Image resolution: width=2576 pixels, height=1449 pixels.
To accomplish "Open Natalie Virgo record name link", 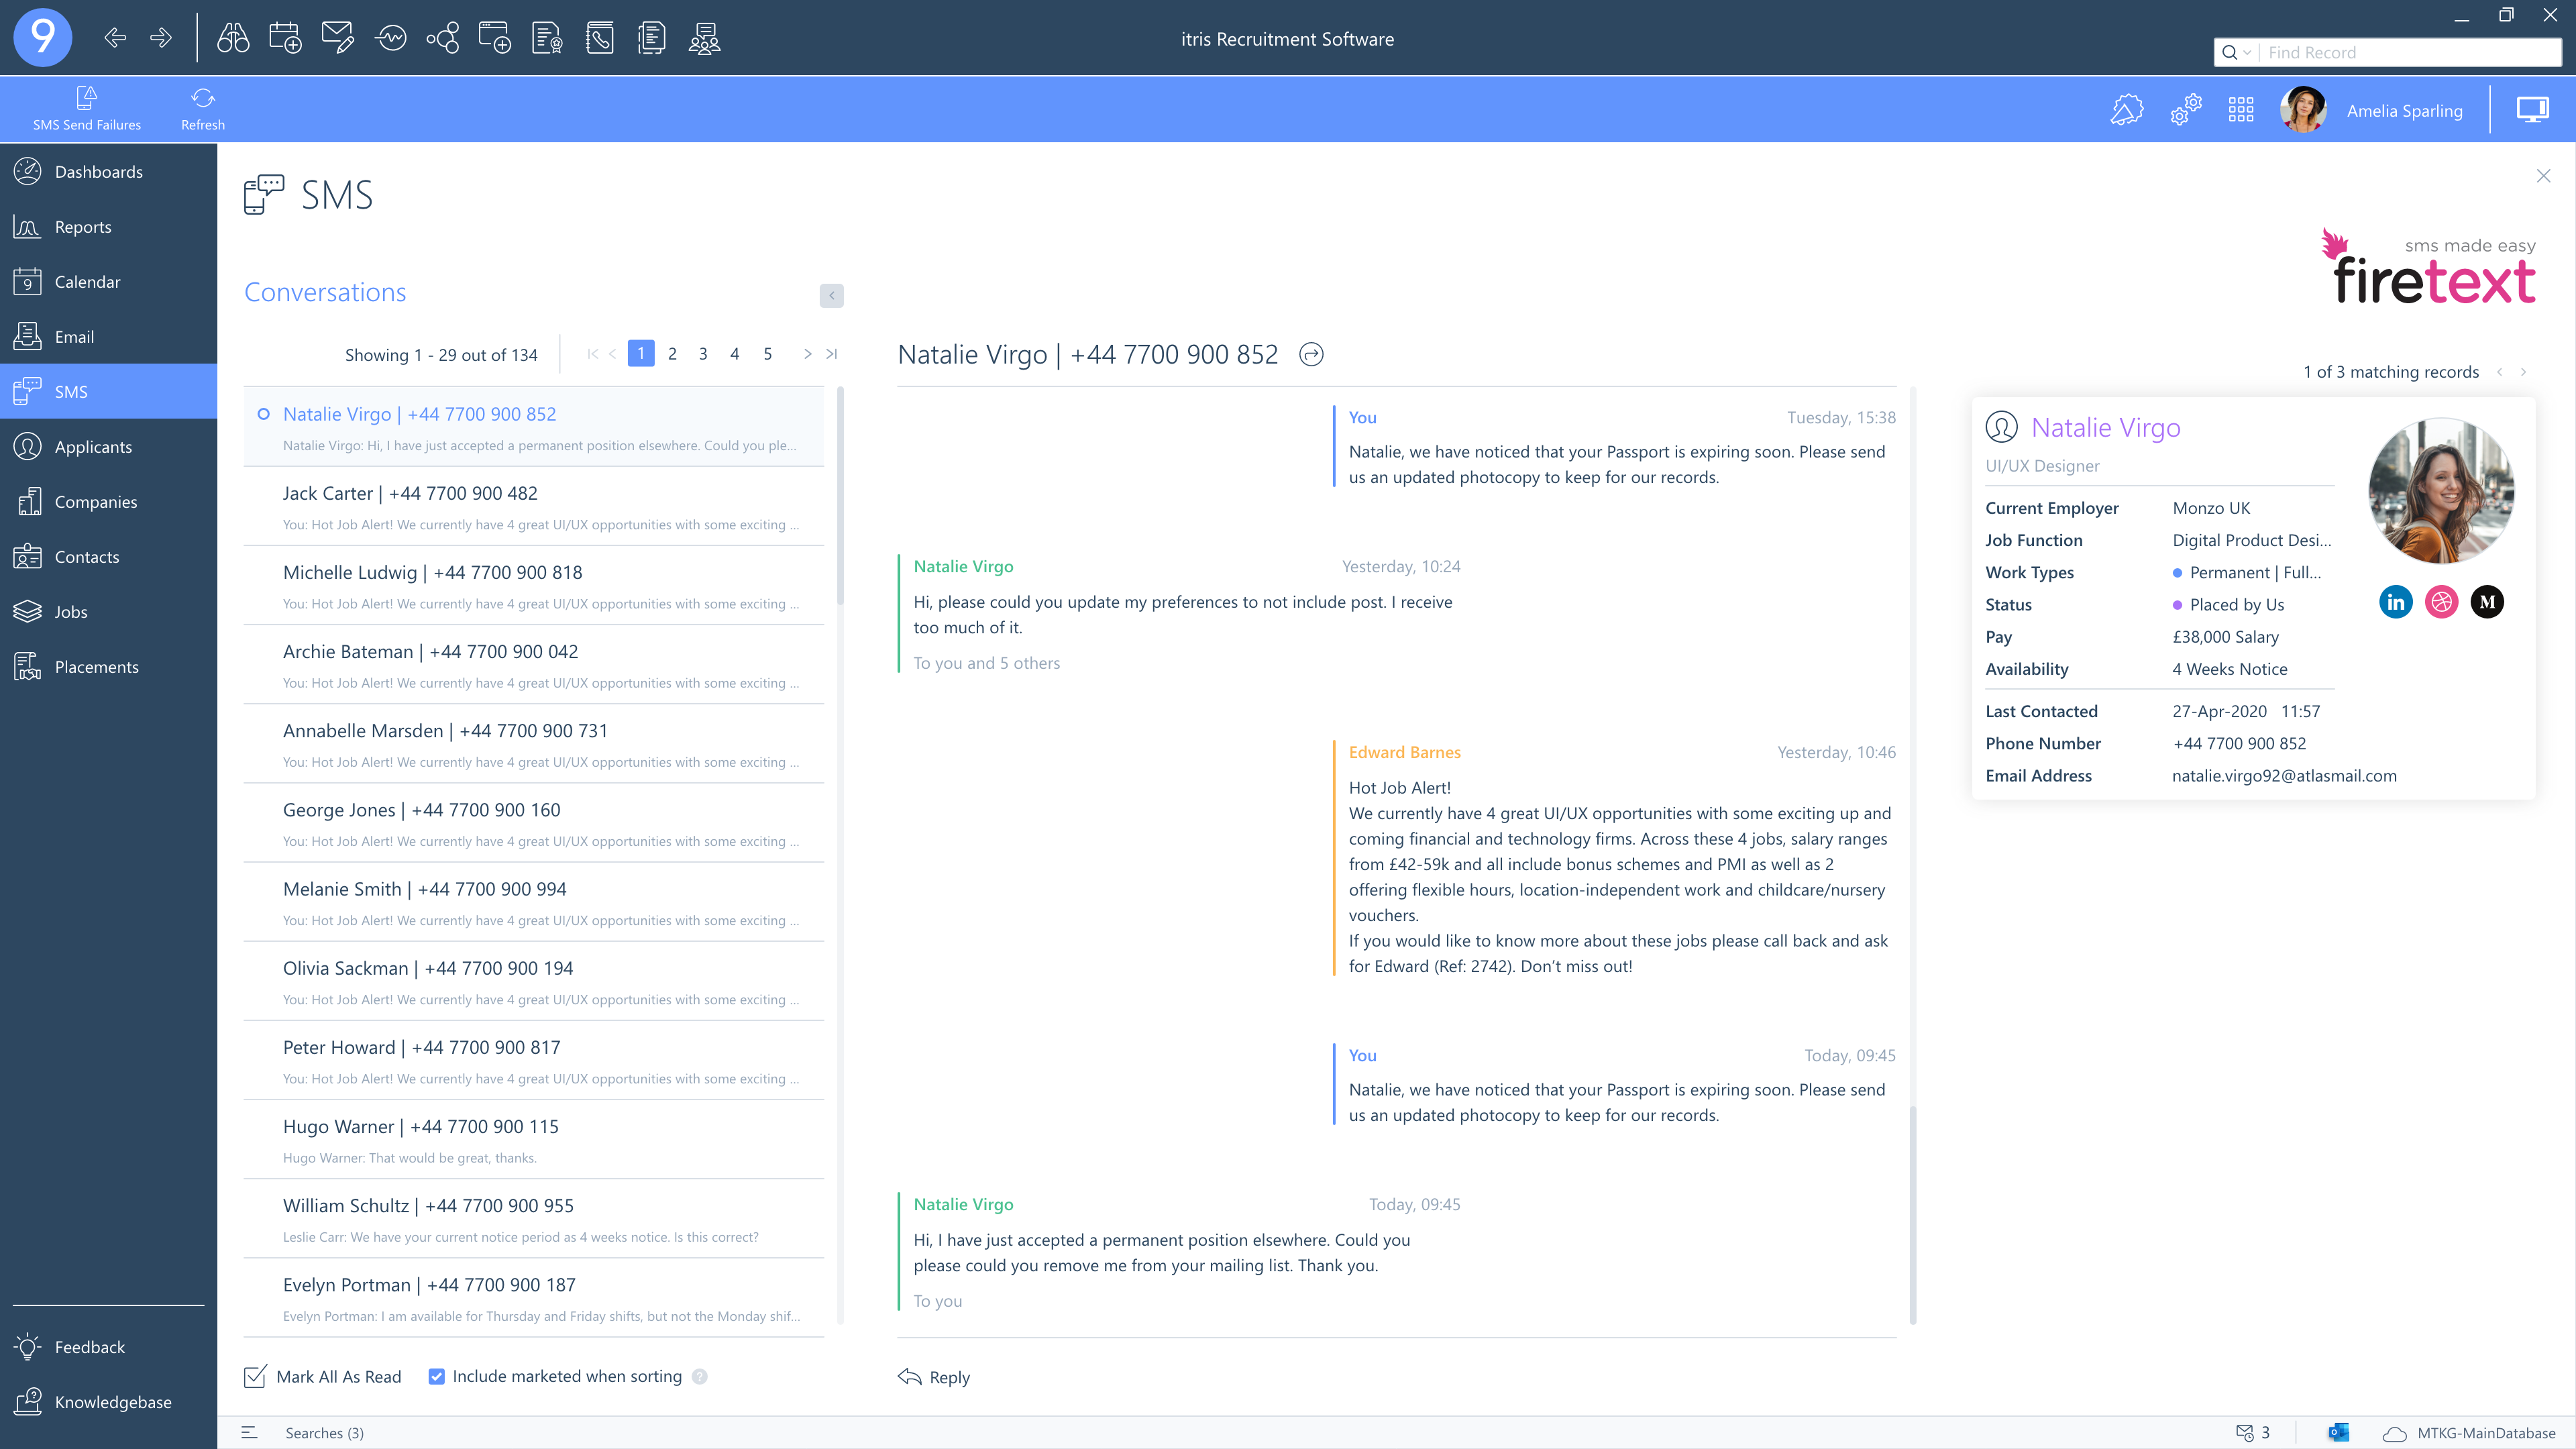I will [2105, 427].
